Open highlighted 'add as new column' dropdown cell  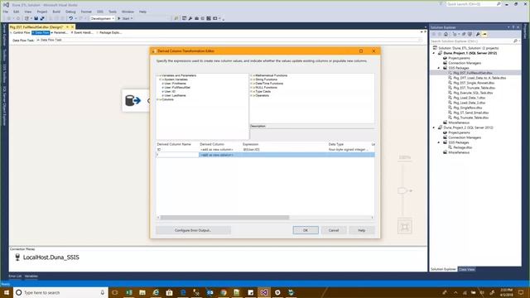[220, 155]
